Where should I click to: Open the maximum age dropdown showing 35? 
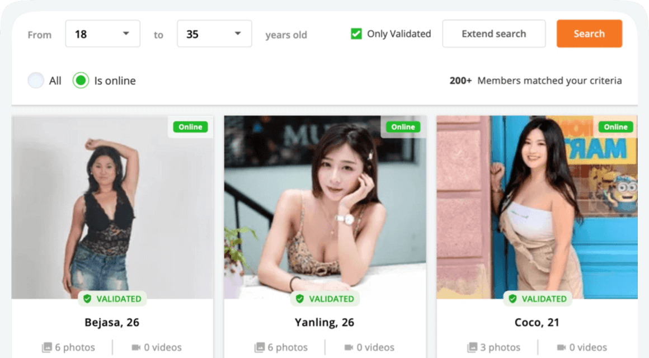[214, 34]
